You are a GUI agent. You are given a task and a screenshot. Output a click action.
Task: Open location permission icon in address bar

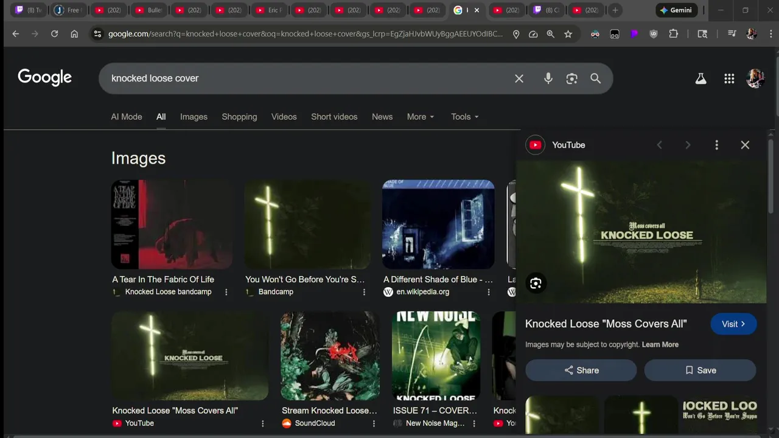click(x=516, y=34)
